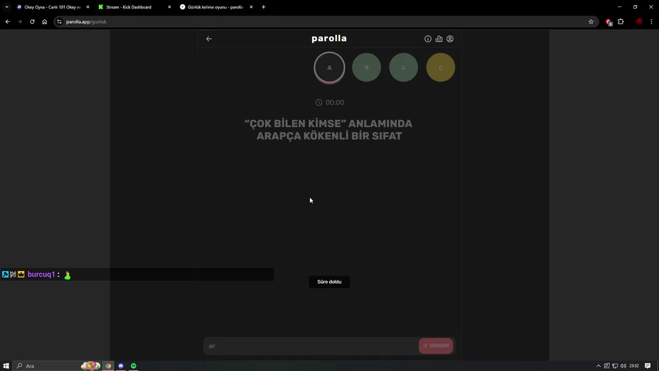Image resolution: width=659 pixels, height=371 pixels.
Task: Open a new browser tab
Action: point(264,7)
